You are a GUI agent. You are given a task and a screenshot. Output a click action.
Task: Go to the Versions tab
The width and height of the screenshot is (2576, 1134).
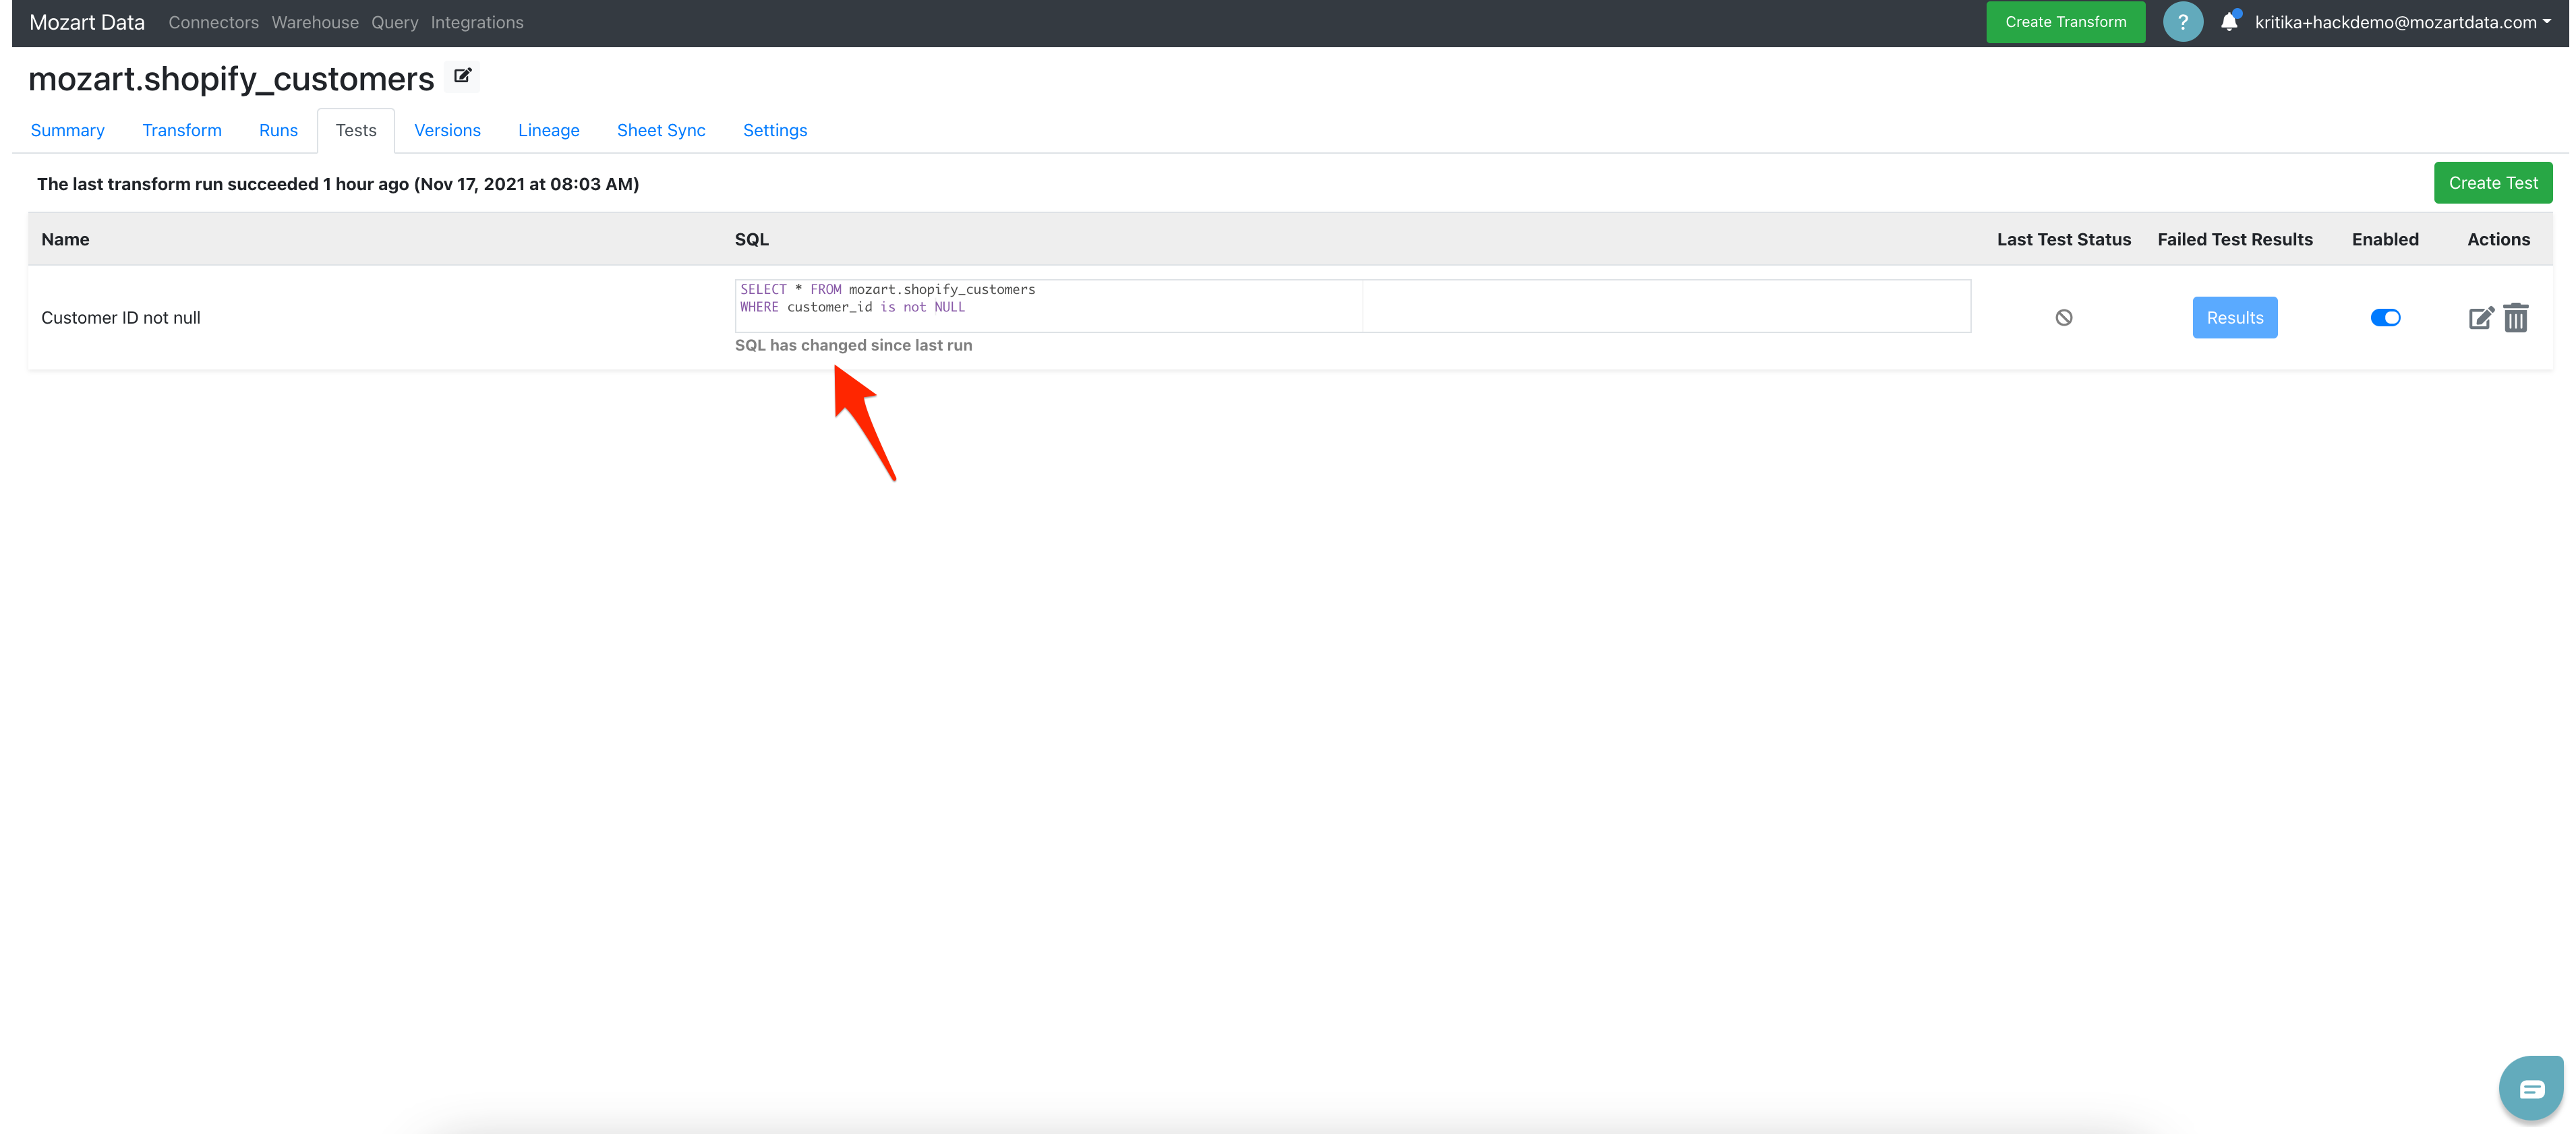point(447,130)
